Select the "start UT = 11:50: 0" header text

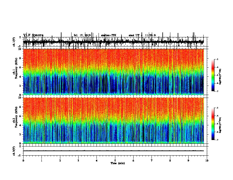pos(142,35)
